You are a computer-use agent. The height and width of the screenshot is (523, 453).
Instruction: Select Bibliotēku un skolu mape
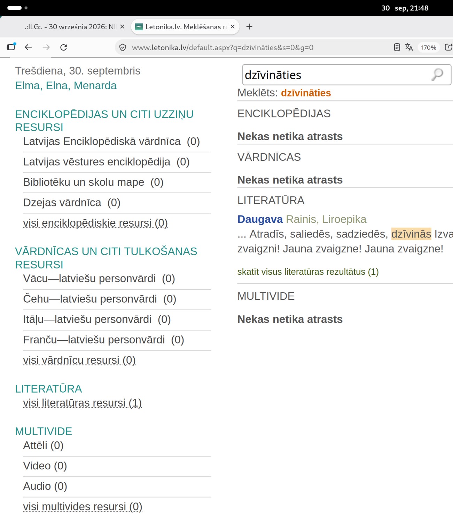coord(93,182)
